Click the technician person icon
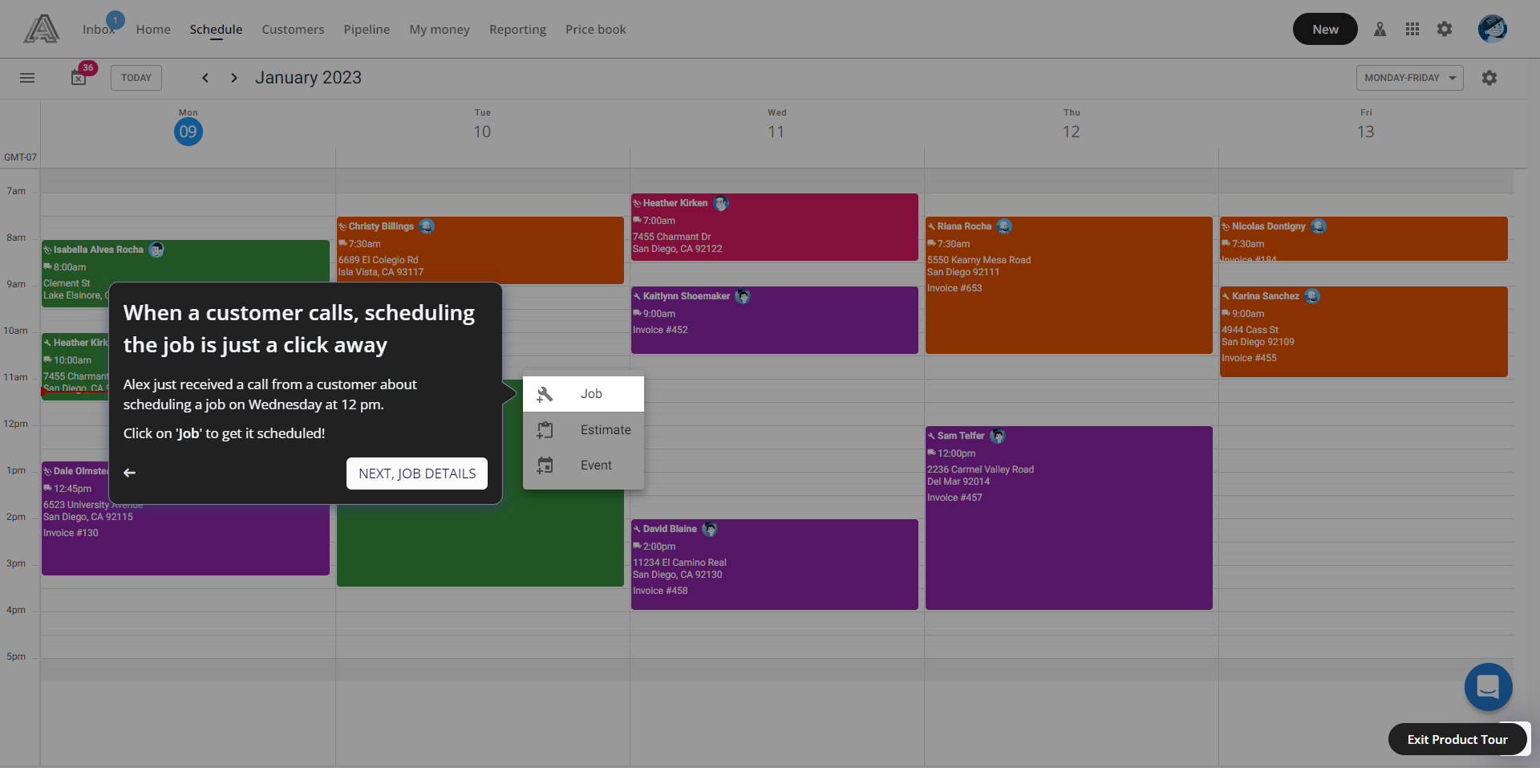This screenshot has width=1540, height=768. tap(1380, 29)
